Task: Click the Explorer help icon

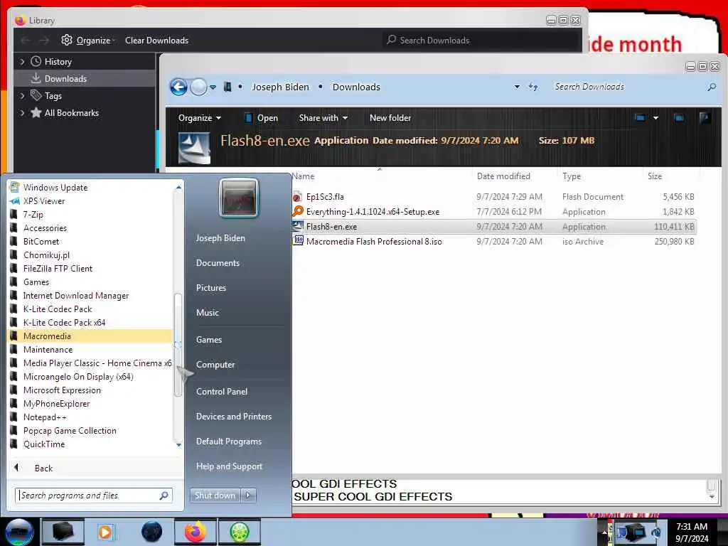Action: click(x=705, y=118)
